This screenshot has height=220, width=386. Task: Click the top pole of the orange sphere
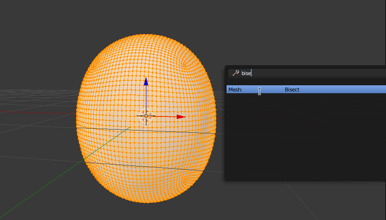click(145, 34)
